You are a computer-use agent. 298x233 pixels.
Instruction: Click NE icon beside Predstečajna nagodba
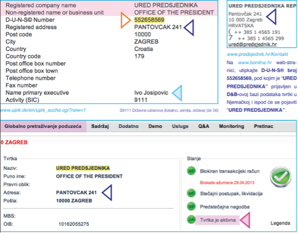pyautogui.click(x=191, y=206)
